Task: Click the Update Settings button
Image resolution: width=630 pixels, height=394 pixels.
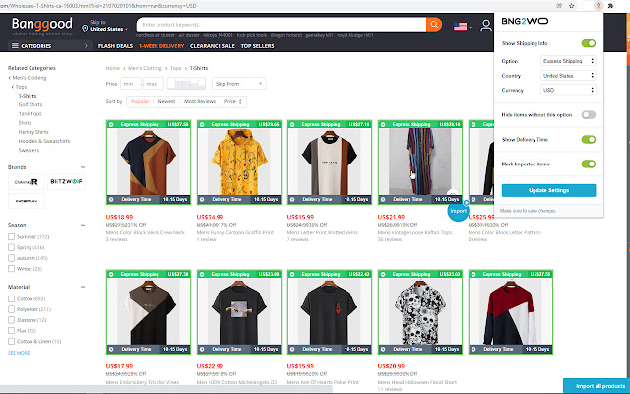Action: (x=548, y=190)
